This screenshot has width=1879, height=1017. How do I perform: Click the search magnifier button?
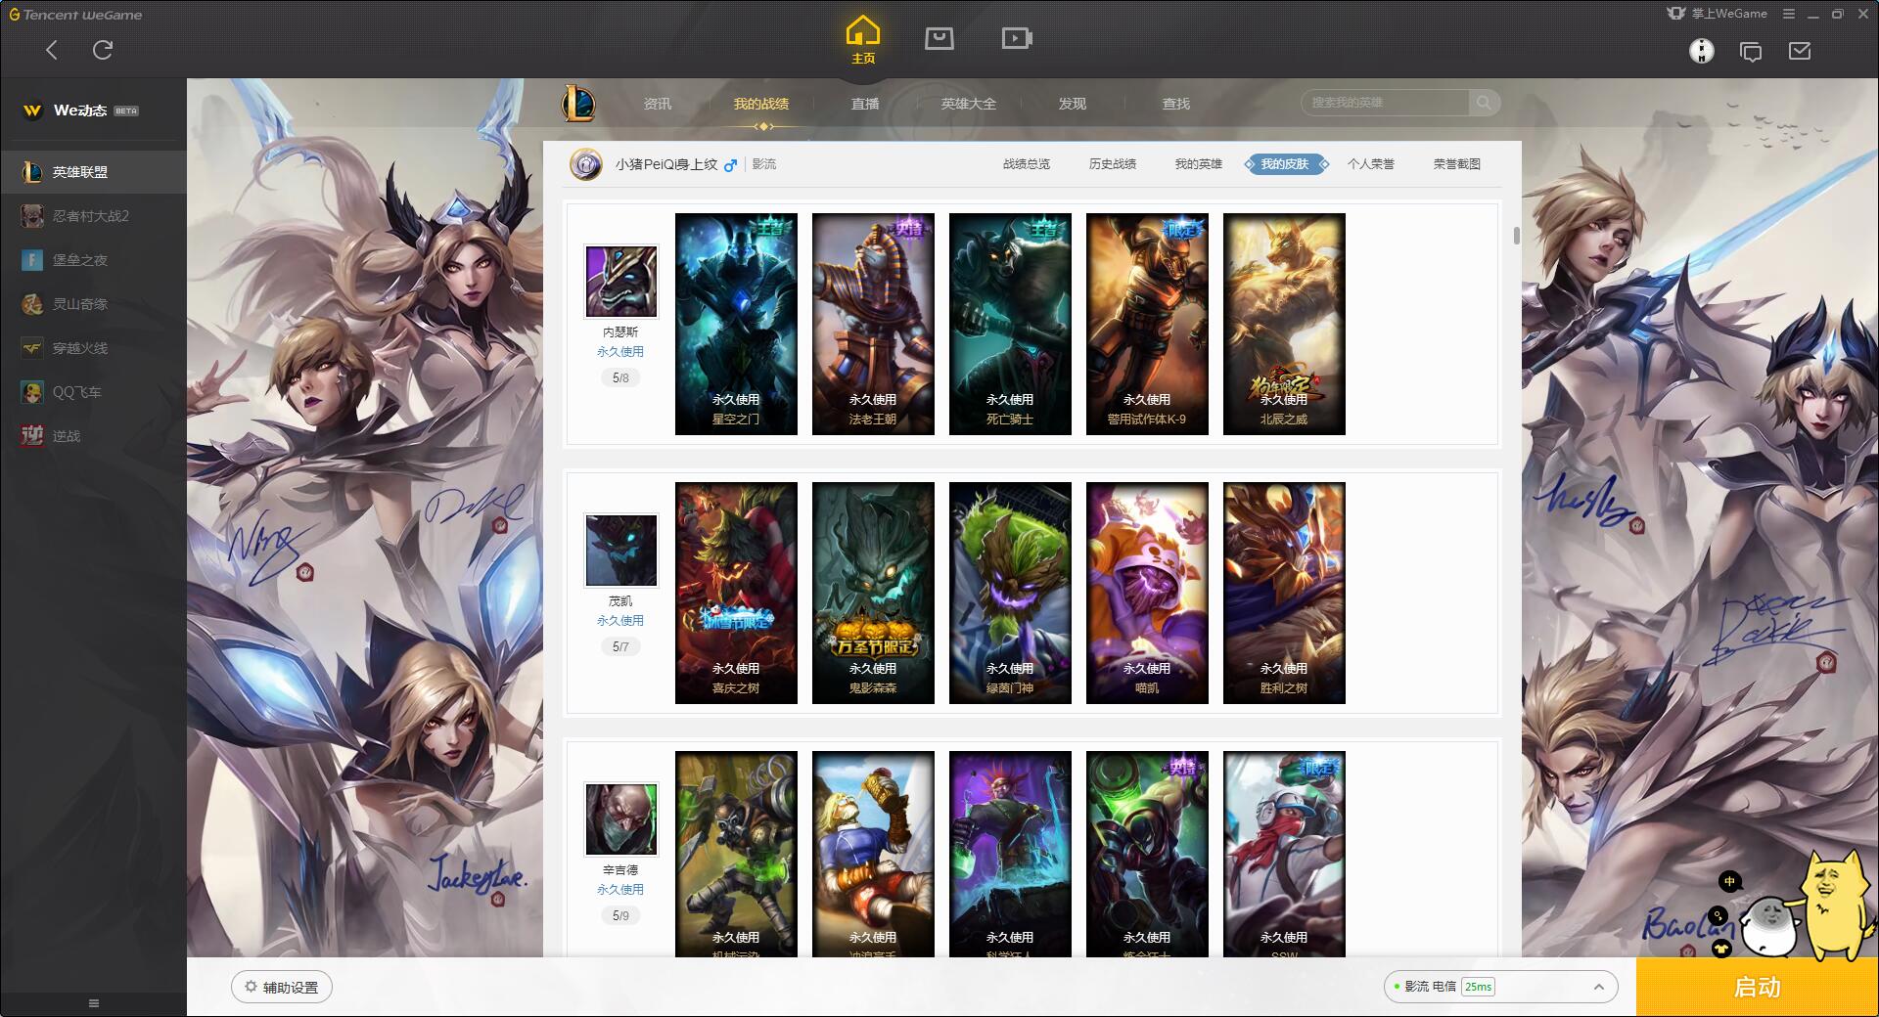[x=1484, y=103]
